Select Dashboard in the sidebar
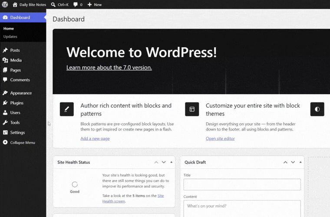This screenshot has height=217, width=330. click(23, 17)
